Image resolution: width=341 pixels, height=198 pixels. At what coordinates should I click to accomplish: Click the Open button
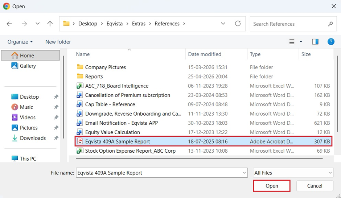point(272,186)
